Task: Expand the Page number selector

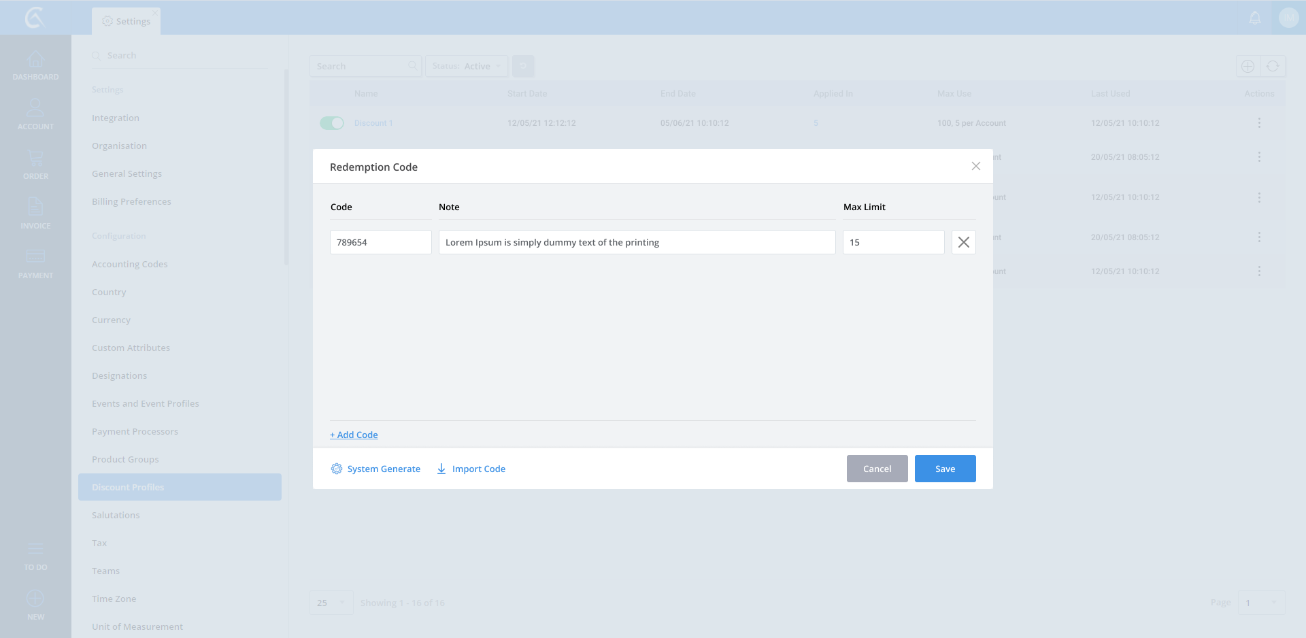Action: (1261, 603)
